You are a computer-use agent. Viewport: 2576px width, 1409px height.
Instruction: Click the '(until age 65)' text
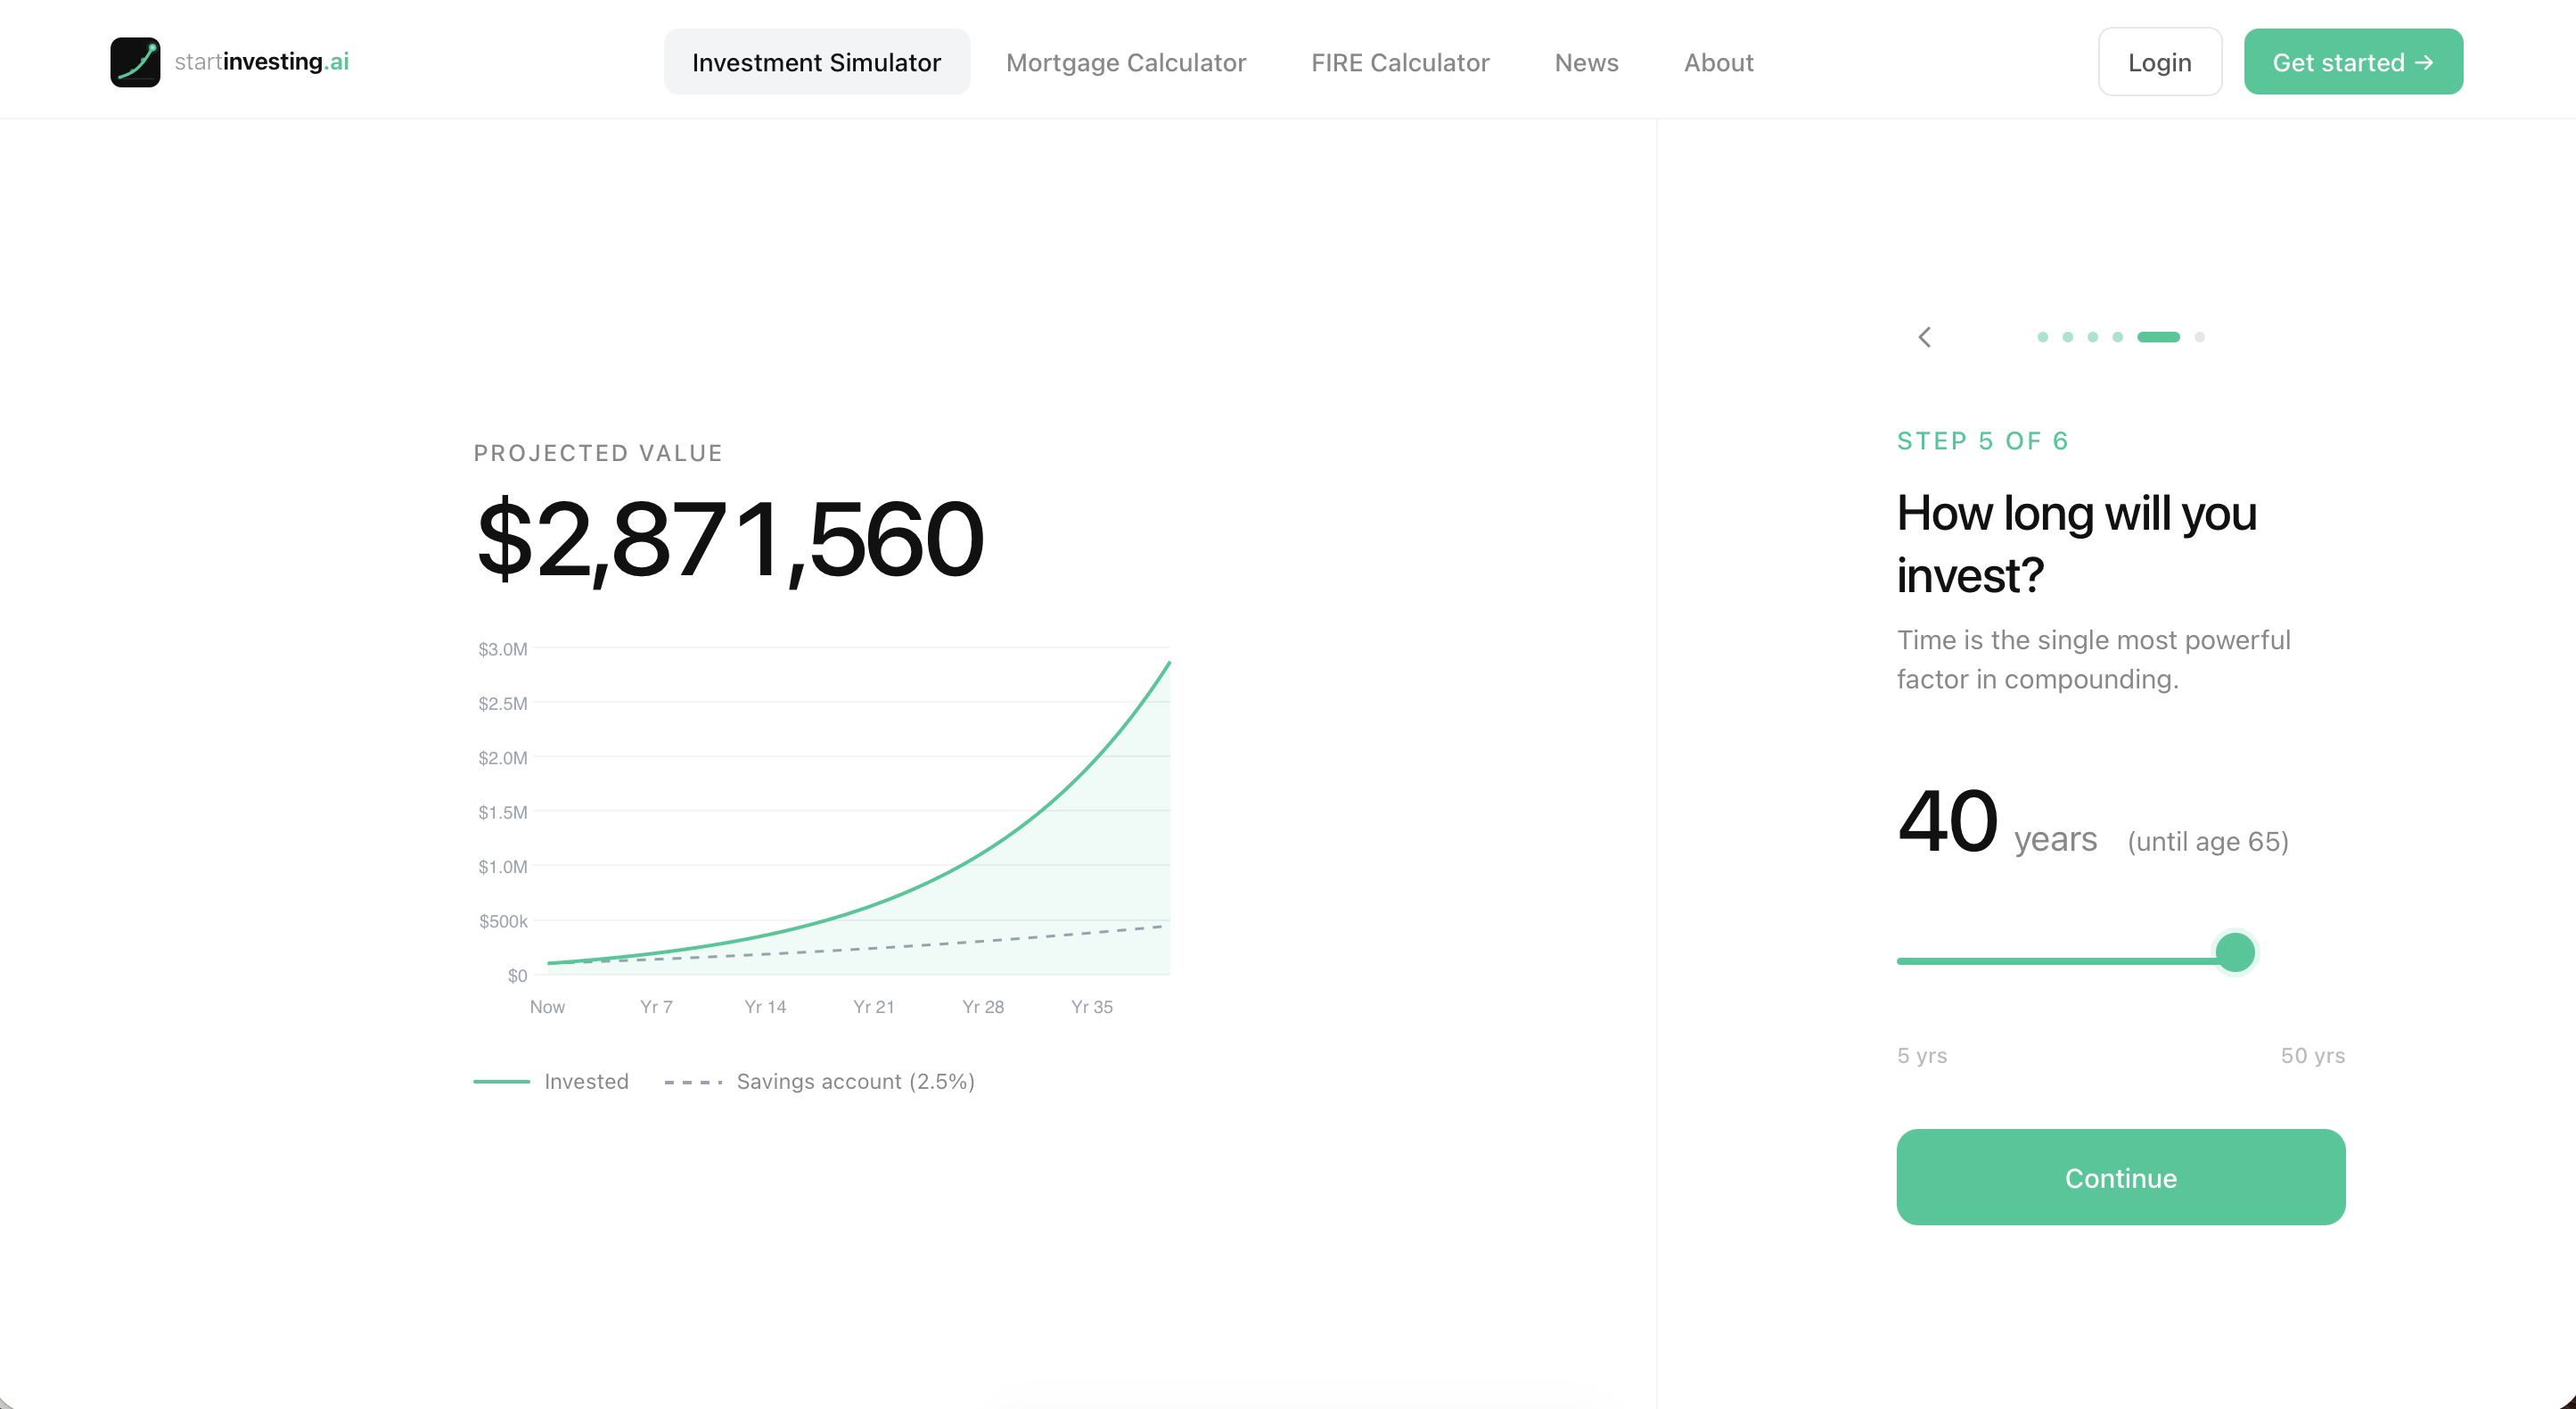tap(2208, 842)
